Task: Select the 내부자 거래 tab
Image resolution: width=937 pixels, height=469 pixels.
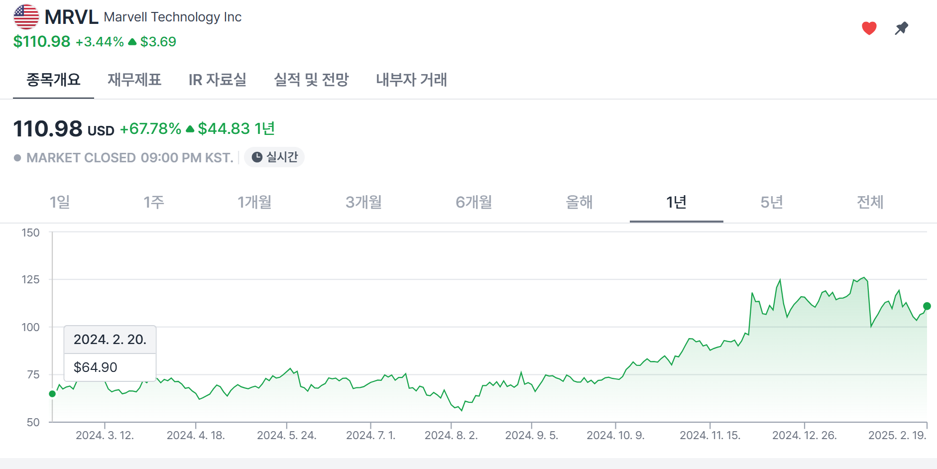Action: 411,80
